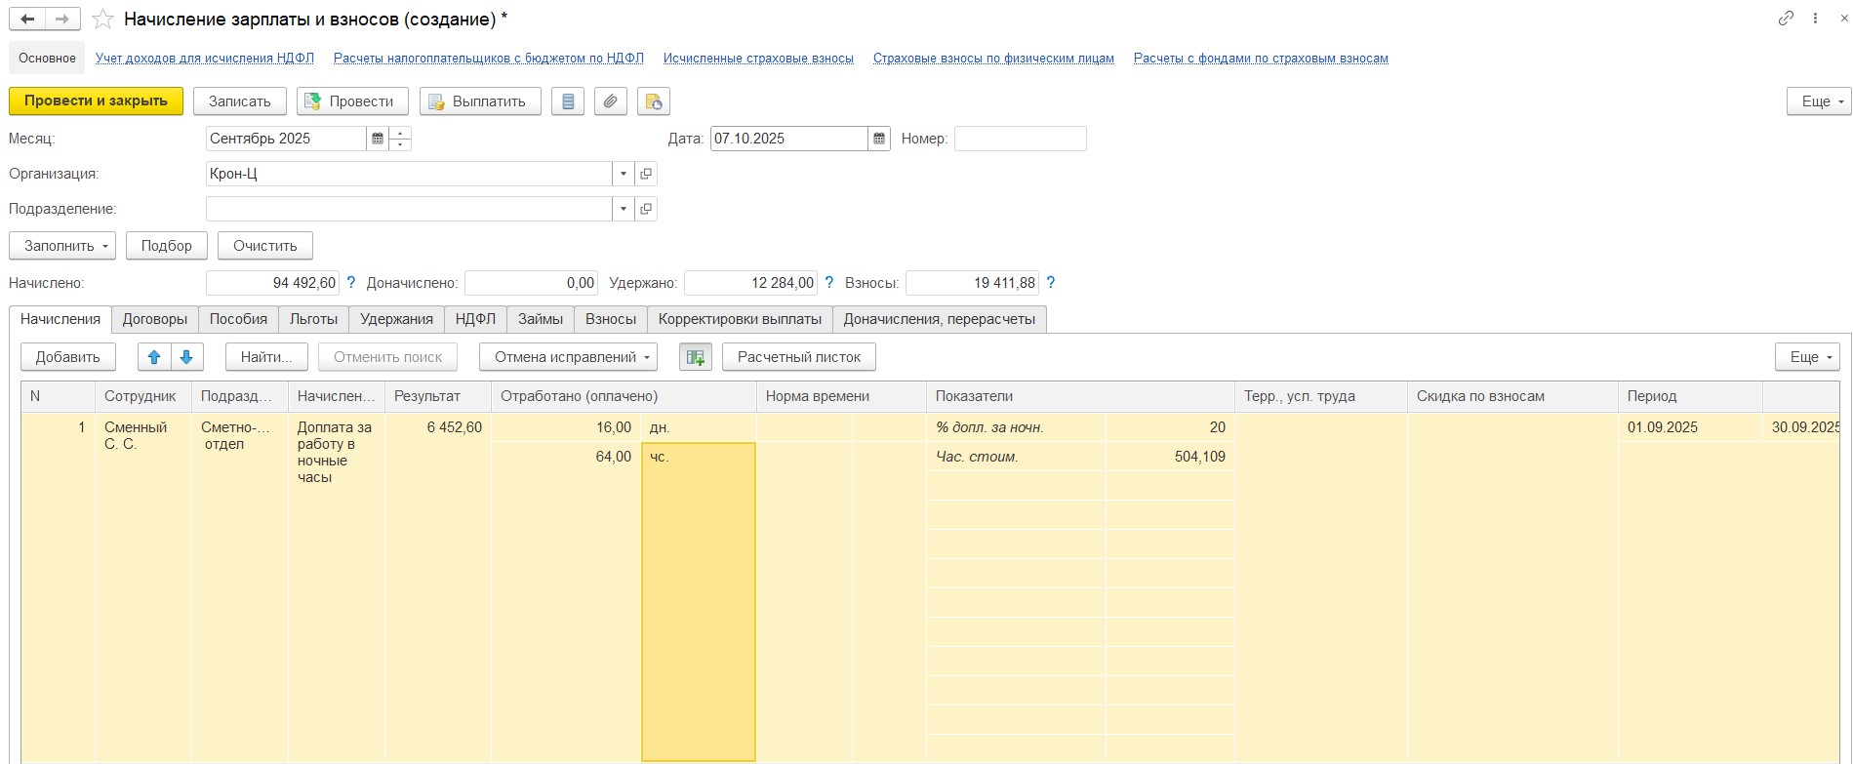Image resolution: width=1853 pixels, height=764 pixels.
Task: Open calendar picker for Месяц field
Action: [378, 139]
